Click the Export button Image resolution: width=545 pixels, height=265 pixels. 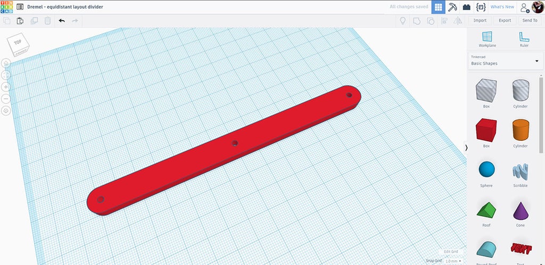[505, 21]
